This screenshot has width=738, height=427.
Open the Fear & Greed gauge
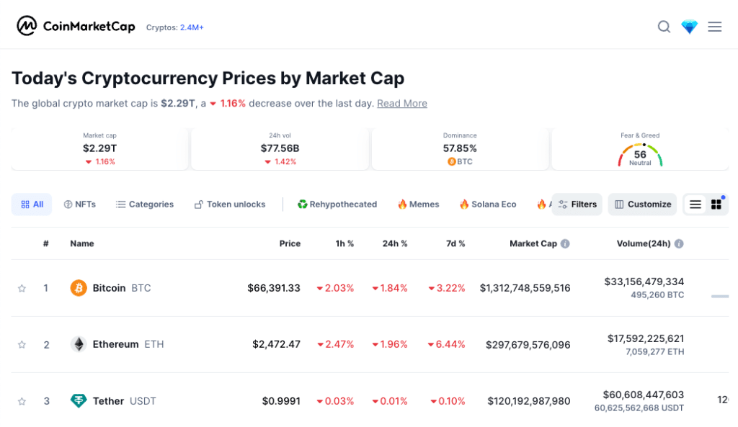tap(640, 155)
